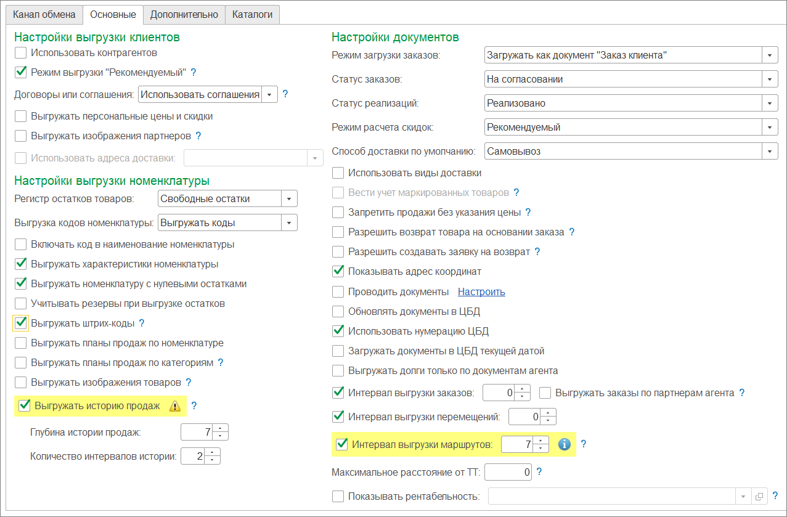
Task: Uncheck 'Показывать адрес координат'
Action: (x=338, y=271)
